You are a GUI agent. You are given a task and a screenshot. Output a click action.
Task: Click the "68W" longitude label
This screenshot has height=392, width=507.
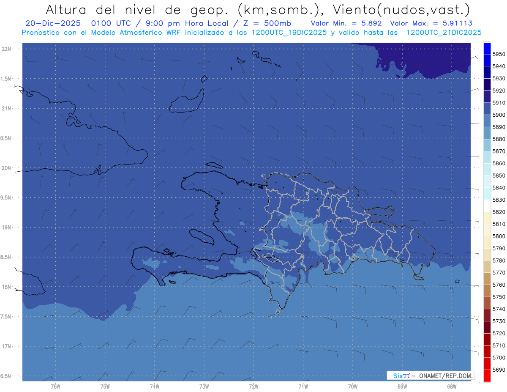[x=451, y=386]
